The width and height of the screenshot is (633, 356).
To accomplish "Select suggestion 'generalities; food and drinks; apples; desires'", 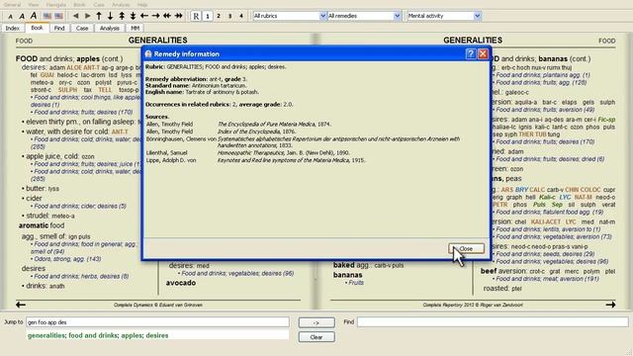I will point(98,335).
